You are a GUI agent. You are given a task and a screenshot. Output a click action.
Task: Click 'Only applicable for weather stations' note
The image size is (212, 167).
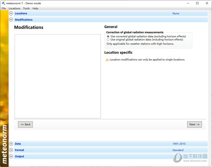pos(140,44)
